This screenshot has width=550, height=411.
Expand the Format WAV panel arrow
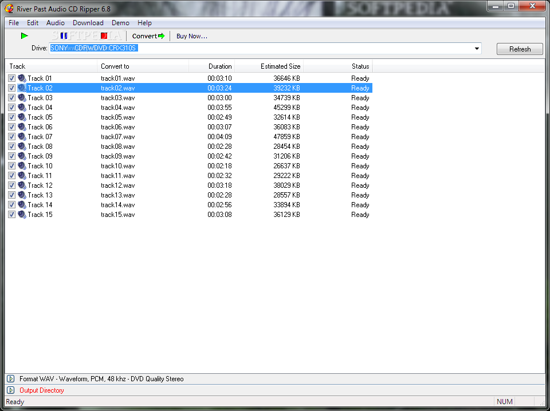click(x=10, y=379)
